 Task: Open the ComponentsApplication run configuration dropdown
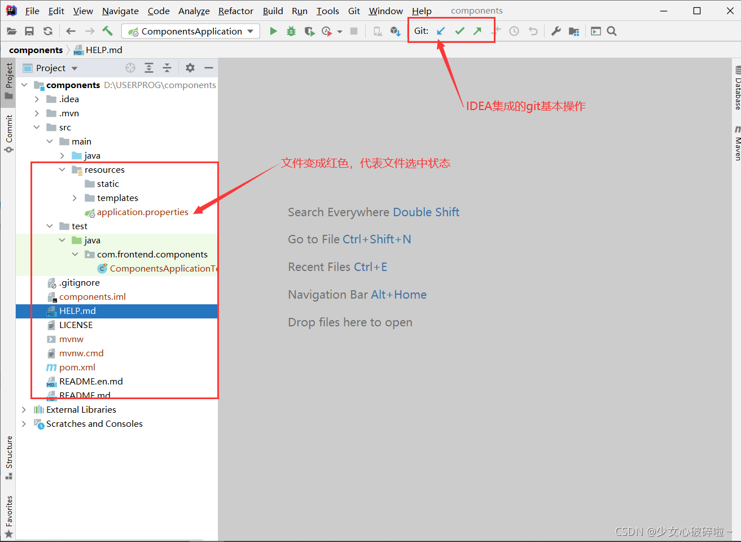click(x=191, y=31)
